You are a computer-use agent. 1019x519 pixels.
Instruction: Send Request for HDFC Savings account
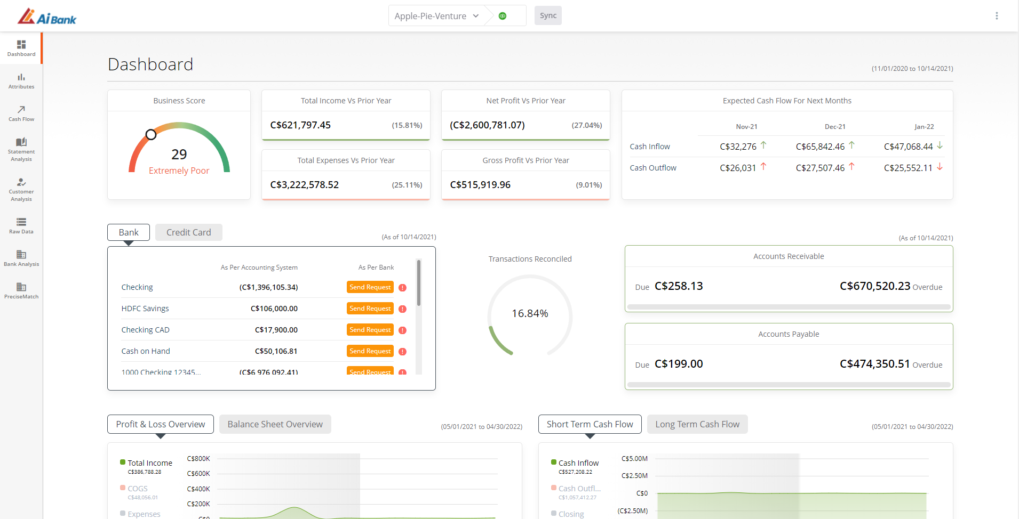370,309
